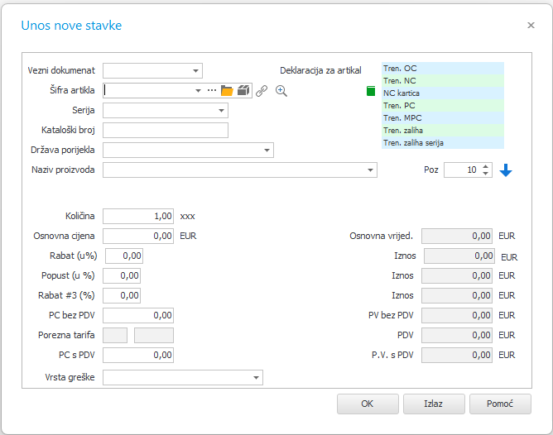Select the Tren. PC row
Image resolution: width=553 pixels, height=435 pixels.
(x=443, y=106)
